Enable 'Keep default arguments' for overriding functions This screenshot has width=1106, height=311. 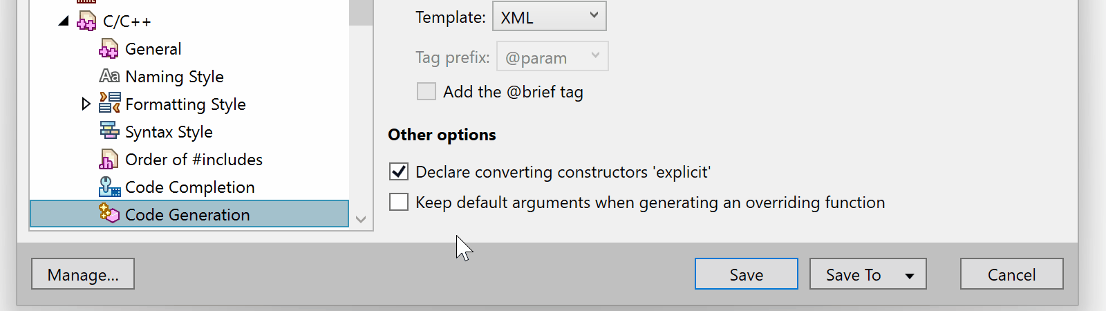pyautogui.click(x=399, y=202)
